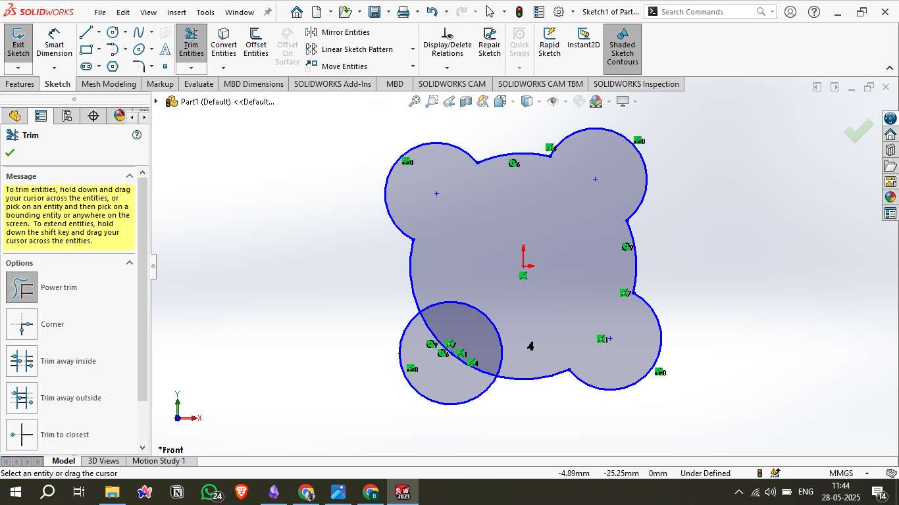Collapse the Options section
Viewport: 899px width, 505px height.
[x=130, y=263]
